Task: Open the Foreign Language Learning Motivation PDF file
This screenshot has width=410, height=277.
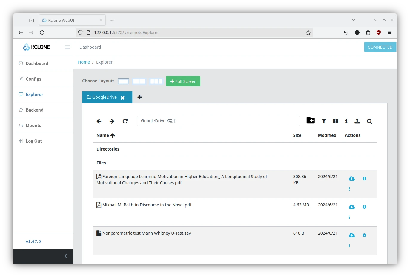Action: pos(182,179)
